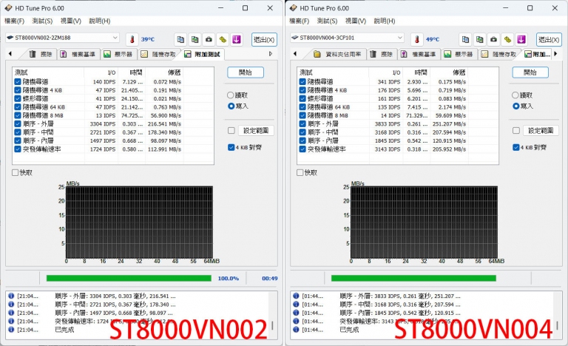Click 開始 button in right window
This screenshot has height=346, width=568.
coord(530,72)
